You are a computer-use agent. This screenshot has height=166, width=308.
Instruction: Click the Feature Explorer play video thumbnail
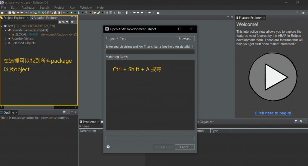point(273,77)
